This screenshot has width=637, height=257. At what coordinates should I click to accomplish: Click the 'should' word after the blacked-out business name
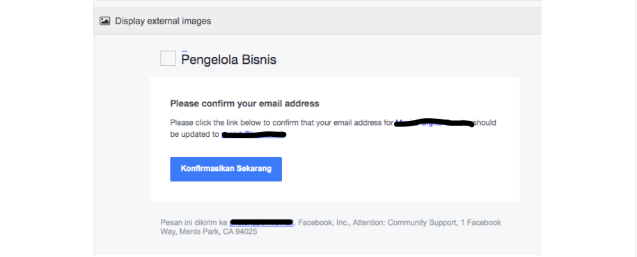point(485,122)
